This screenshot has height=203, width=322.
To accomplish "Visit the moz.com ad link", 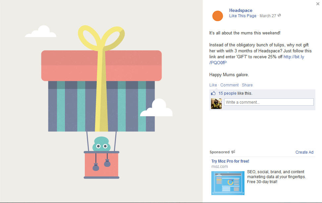I will pos(220,167).
